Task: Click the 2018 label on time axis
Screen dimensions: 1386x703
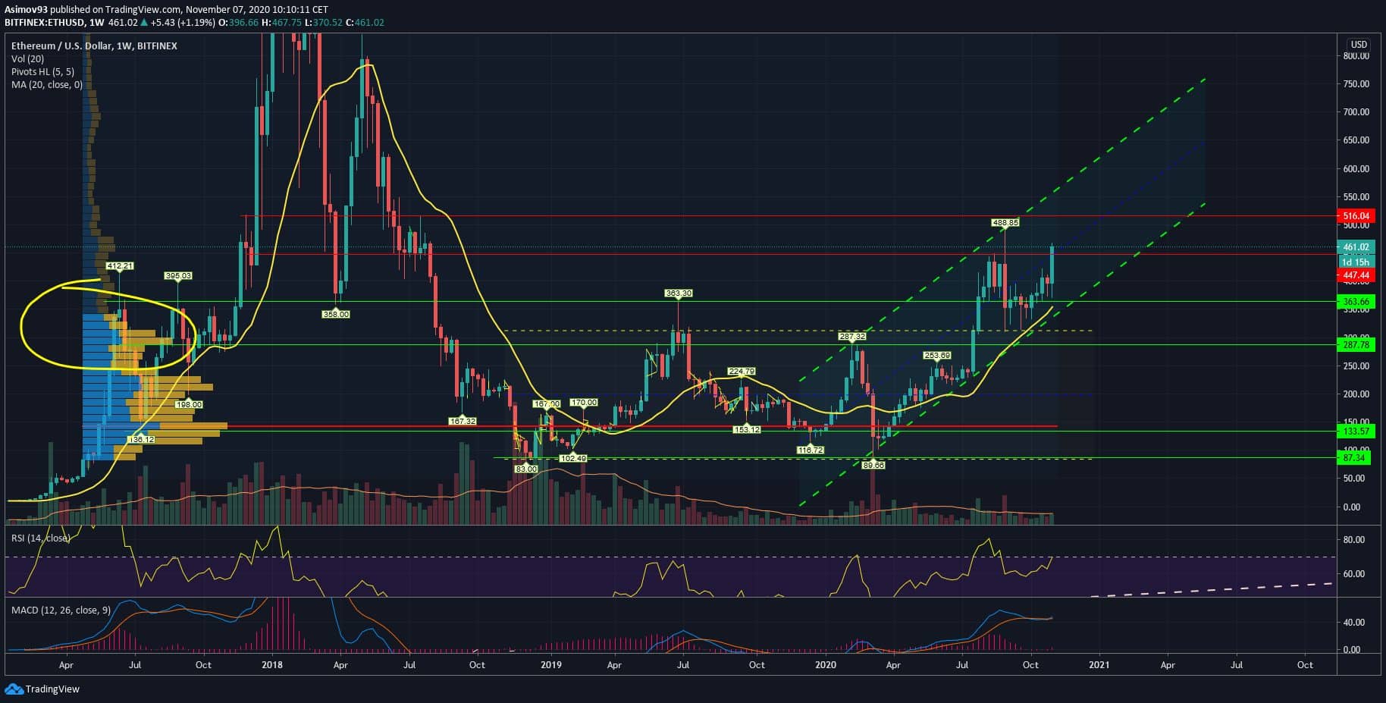Action: 271,665
